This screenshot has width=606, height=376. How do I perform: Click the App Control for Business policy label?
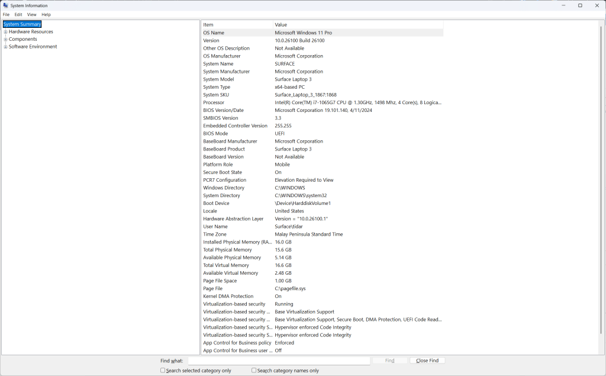pos(237,342)
